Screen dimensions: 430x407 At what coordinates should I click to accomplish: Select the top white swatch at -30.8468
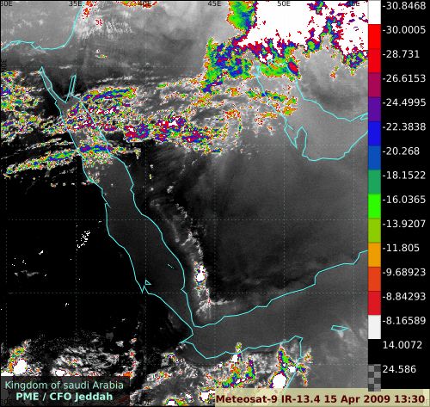coord(374,12)
